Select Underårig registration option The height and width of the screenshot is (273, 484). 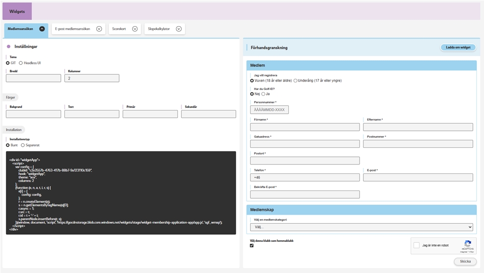point(295,80)
